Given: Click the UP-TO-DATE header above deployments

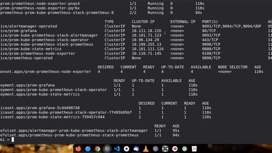Looking at the screenshot, I should coord(143,81).
